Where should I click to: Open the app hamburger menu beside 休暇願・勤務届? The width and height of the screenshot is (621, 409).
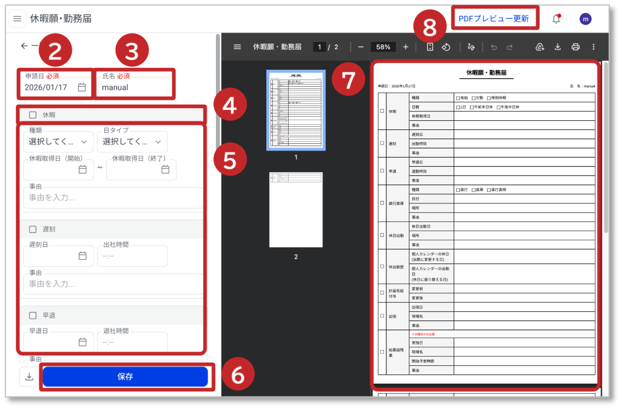tap(17, 19)
